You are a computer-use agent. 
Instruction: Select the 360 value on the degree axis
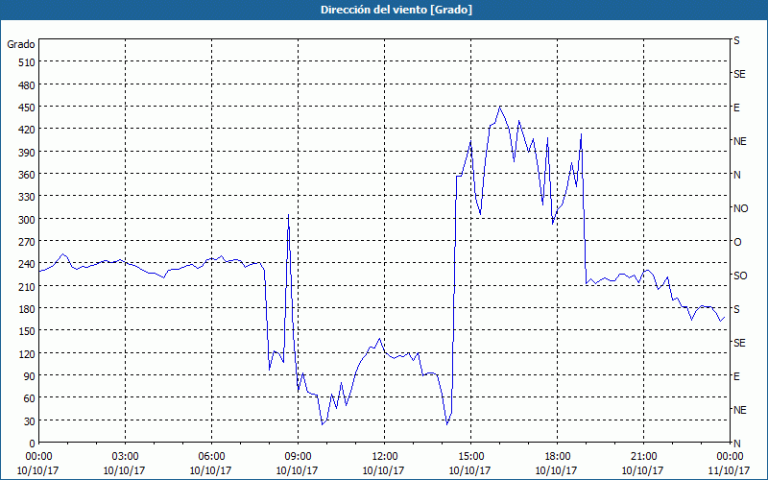point(27,175)
